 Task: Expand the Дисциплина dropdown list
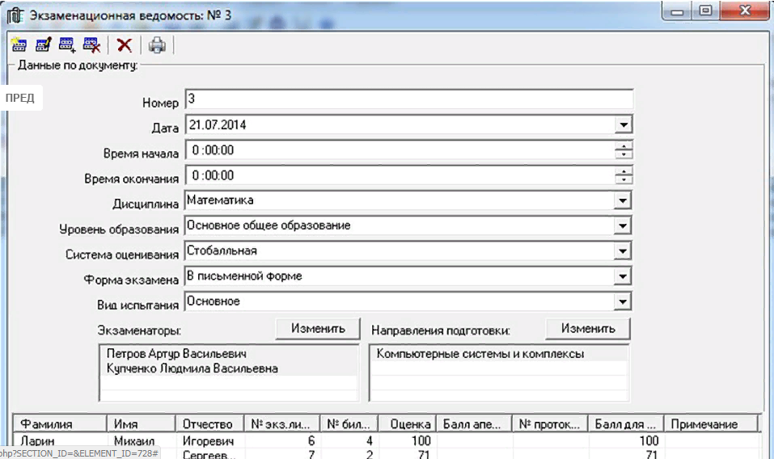[622, 200]
